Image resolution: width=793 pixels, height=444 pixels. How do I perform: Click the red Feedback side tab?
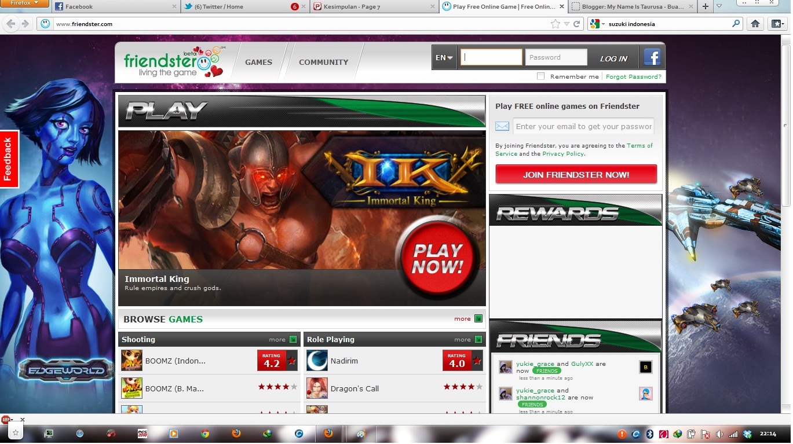coord(9,159)
